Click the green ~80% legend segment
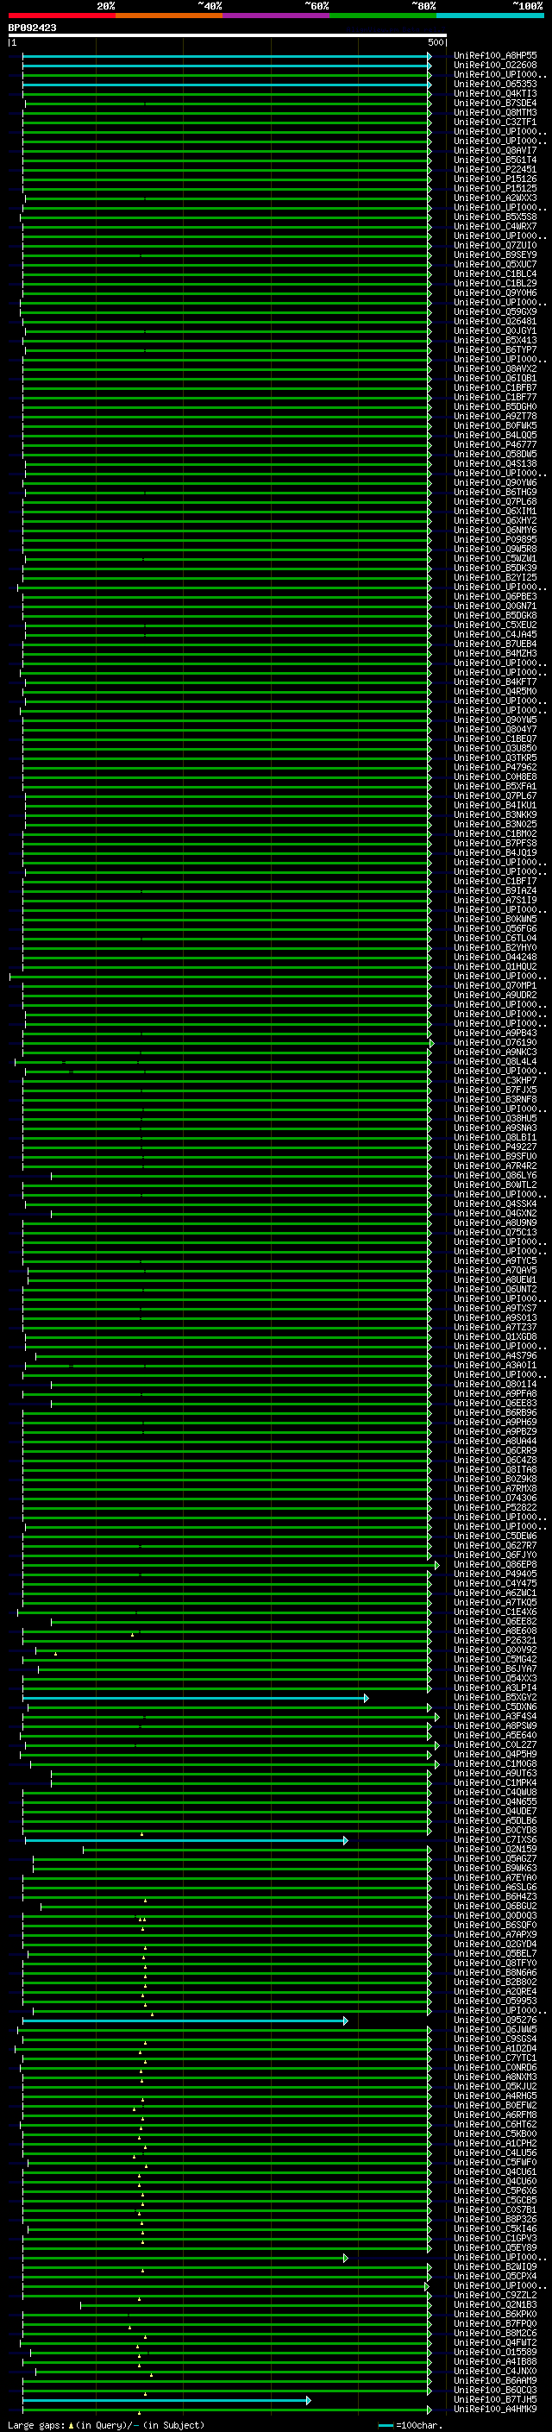 click(x=383, y=16)
